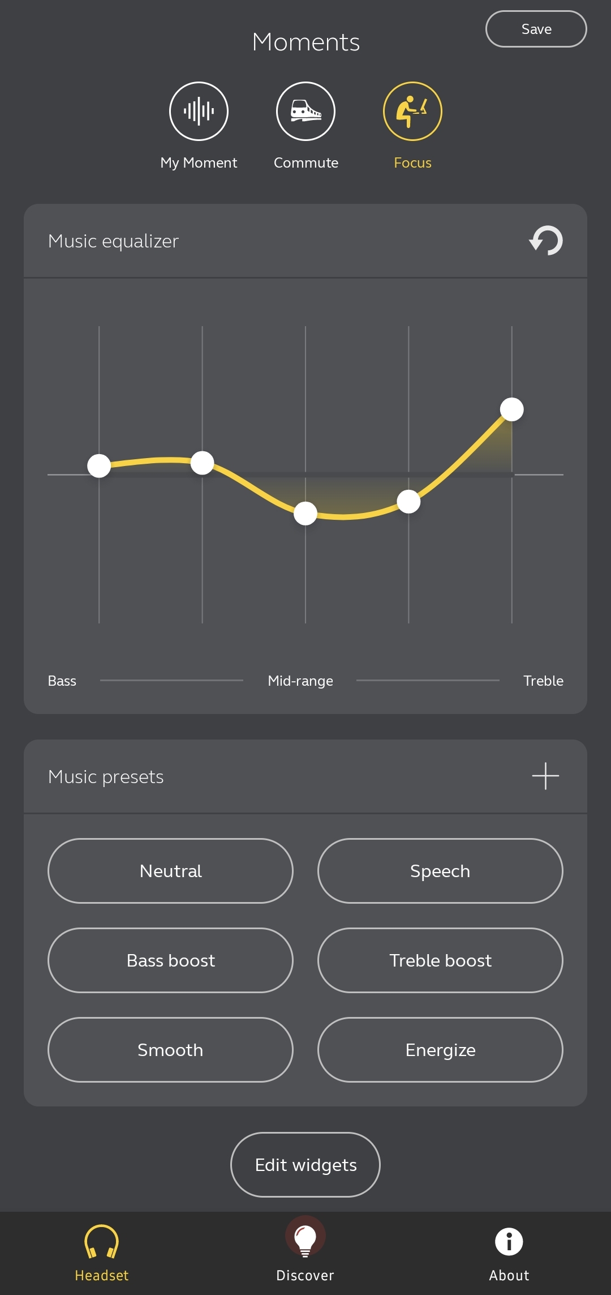Click the second equalizer band handle
Screen dimensions: 611x1295
[202, 463]
